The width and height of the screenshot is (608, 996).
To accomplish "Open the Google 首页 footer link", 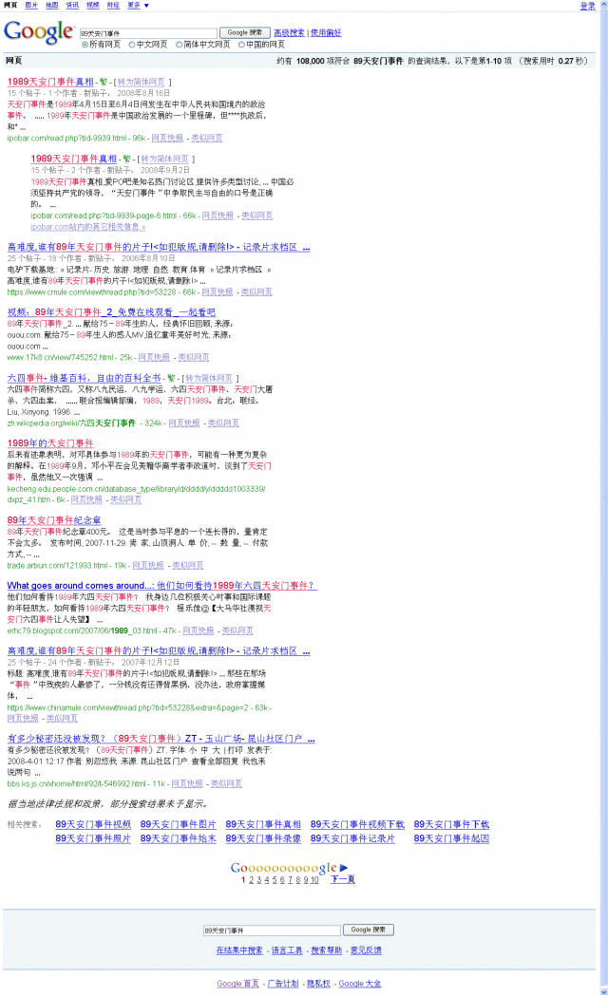I will (x=237, y=984).
